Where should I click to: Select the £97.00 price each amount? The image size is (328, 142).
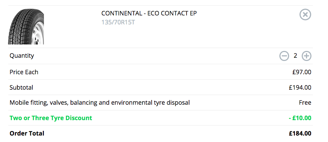302,72
